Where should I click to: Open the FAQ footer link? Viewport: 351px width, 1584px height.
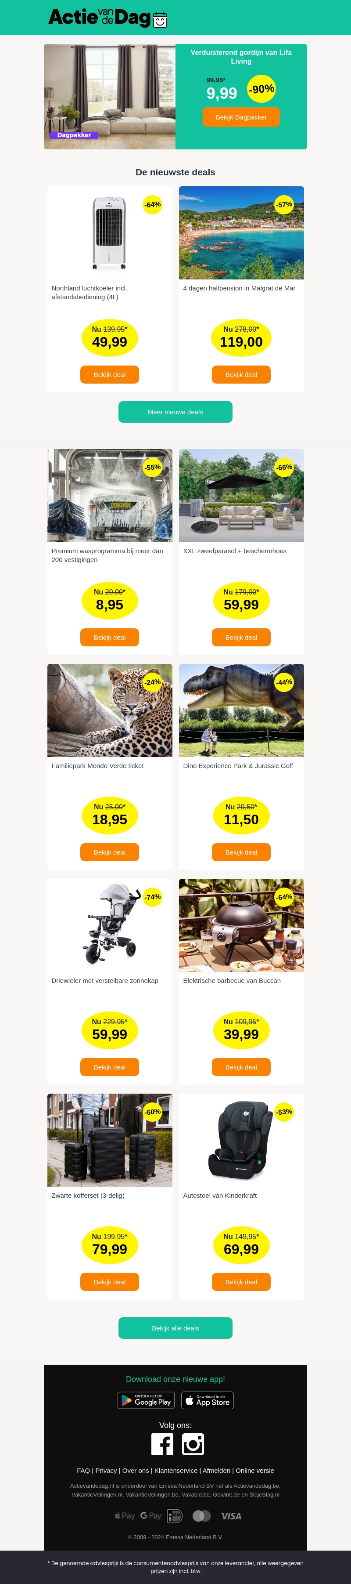tap(83, 1471)
